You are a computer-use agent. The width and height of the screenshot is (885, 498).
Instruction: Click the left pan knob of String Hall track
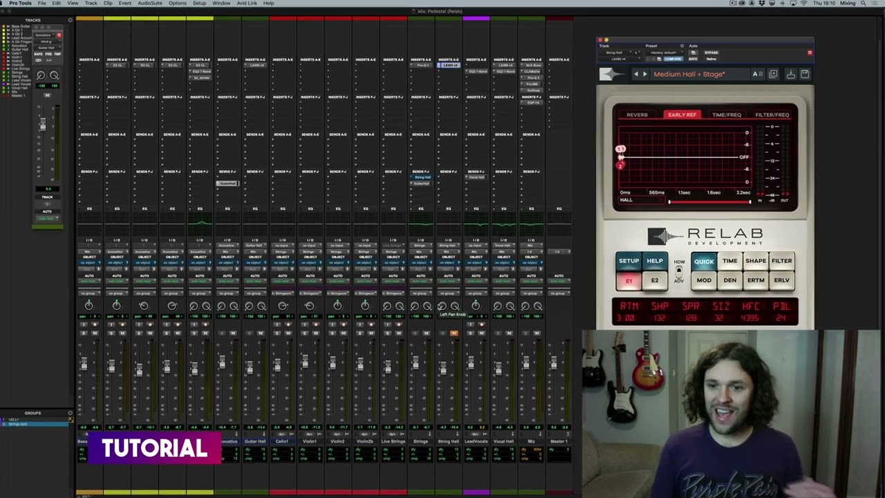(442, 306)
